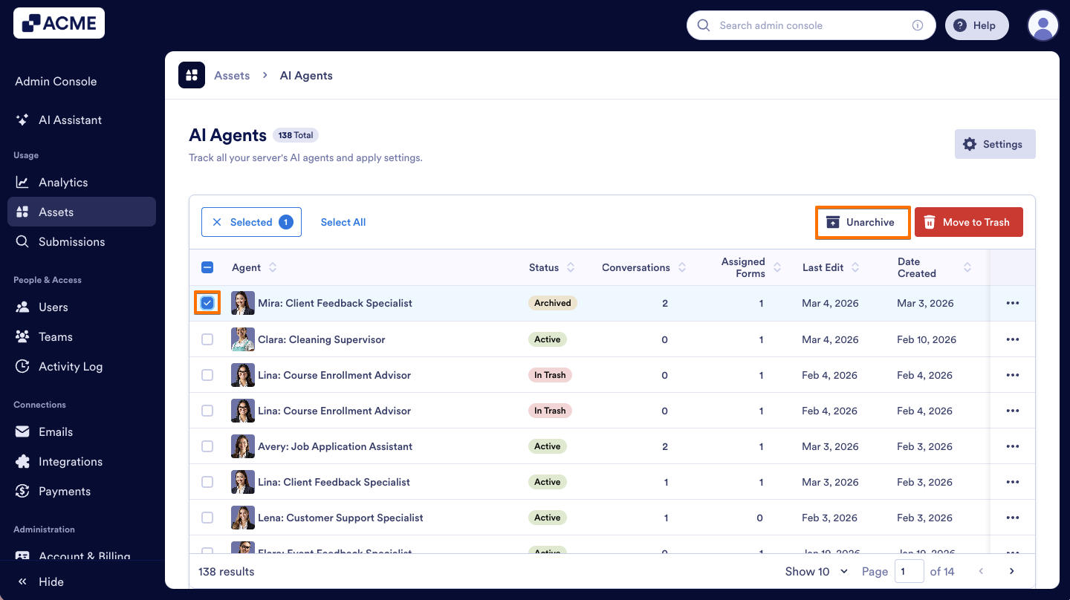Select the Analytics chart icon
The width and height of the screenshot is (1070, 600).
pyautogui.click(x=23, y=182)
